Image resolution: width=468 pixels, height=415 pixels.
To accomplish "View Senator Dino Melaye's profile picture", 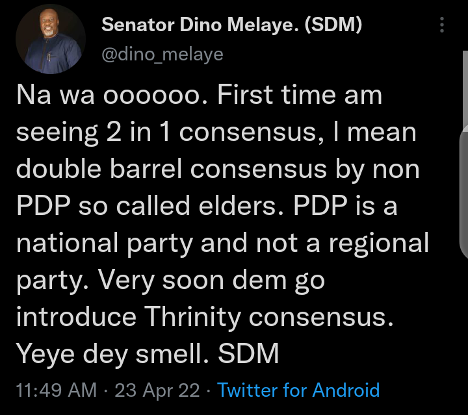I will pyautogui.click(x=49, y=42).
